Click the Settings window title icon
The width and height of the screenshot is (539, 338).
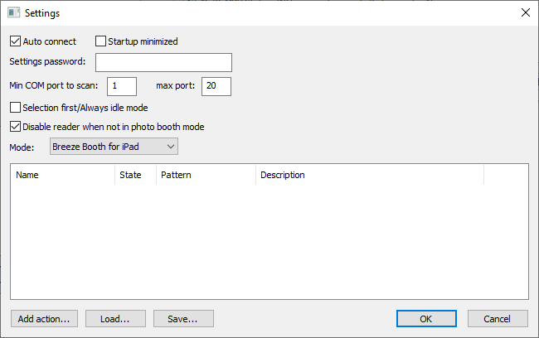(x=13, y=13)
